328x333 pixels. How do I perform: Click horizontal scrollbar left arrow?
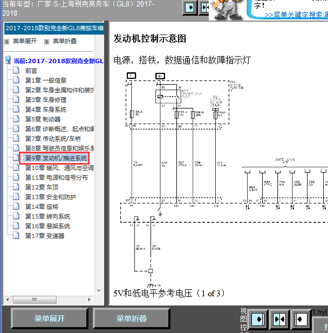pos(8,300)
